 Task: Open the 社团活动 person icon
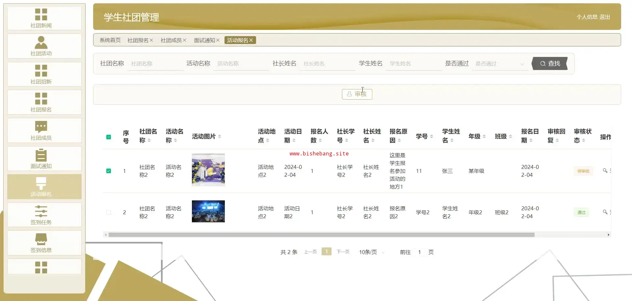tap(41, 43)
